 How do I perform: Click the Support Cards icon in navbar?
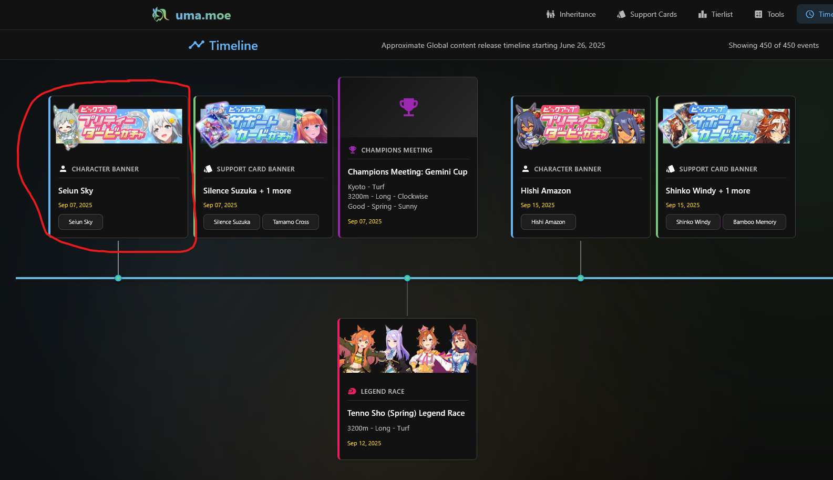pos(621,14)
